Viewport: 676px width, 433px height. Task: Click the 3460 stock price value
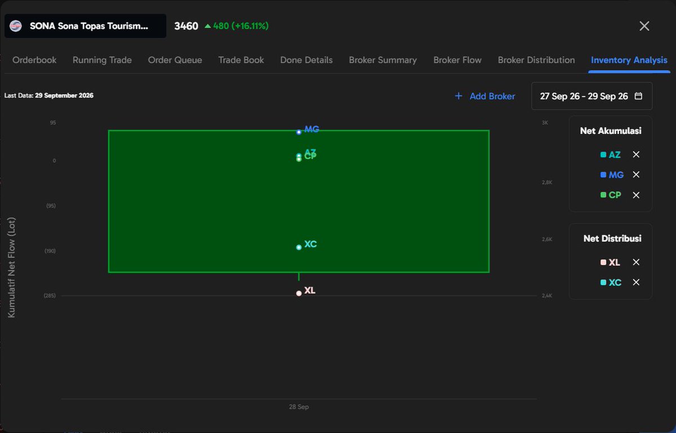pos(186,26)
